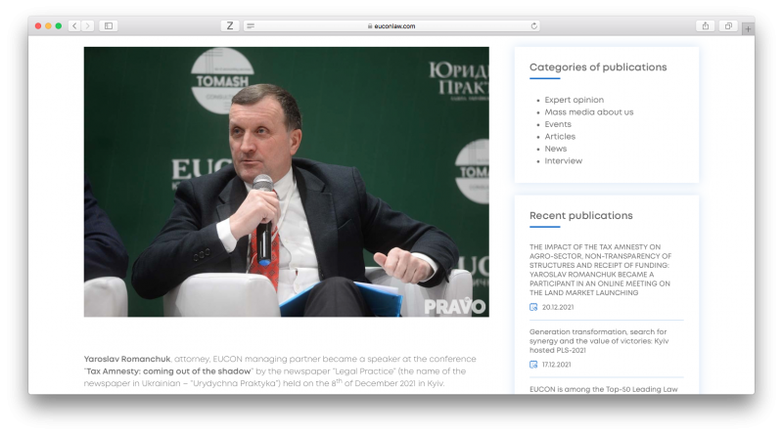The height and width of the screenshot is (435, 783).
Task: Click the date 17.12.2021
Action: 556,365
